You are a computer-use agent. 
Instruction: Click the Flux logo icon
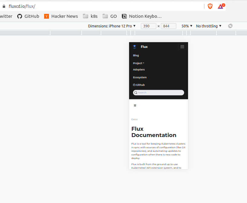(134, 47)
